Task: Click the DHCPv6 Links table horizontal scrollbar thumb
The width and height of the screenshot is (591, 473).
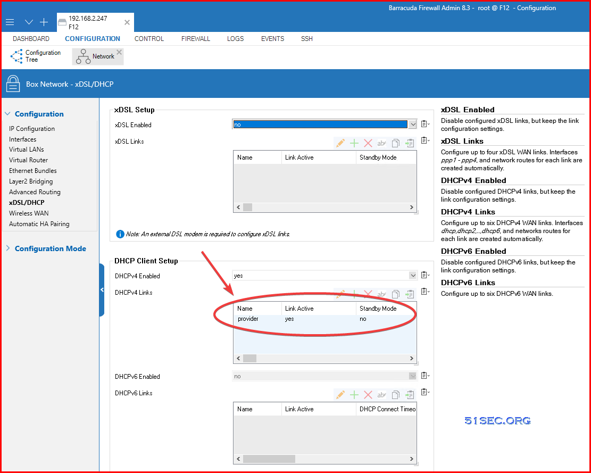Action: 269,459
